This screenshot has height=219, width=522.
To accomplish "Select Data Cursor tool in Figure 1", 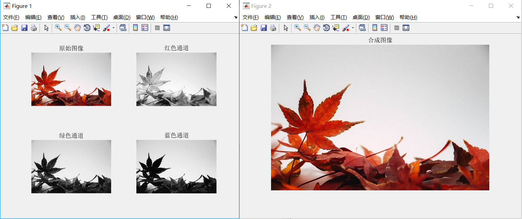I will 96,28.
